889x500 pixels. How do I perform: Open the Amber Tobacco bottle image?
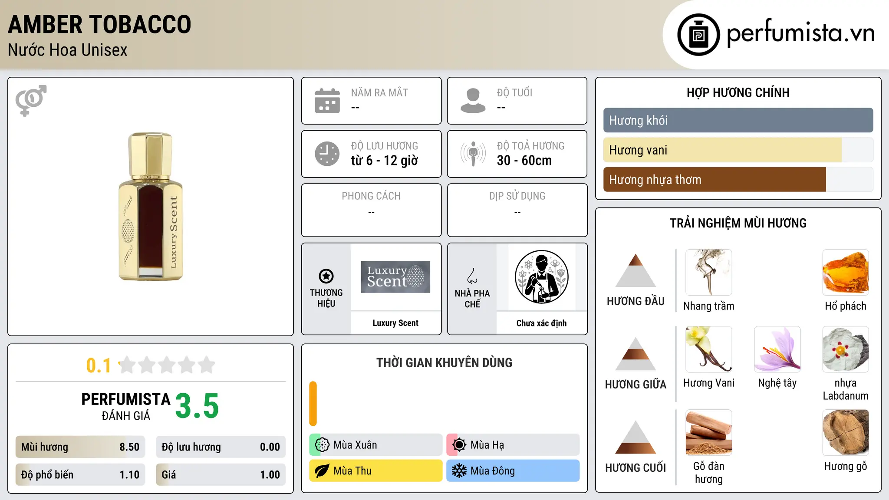(x=151, y=207)
